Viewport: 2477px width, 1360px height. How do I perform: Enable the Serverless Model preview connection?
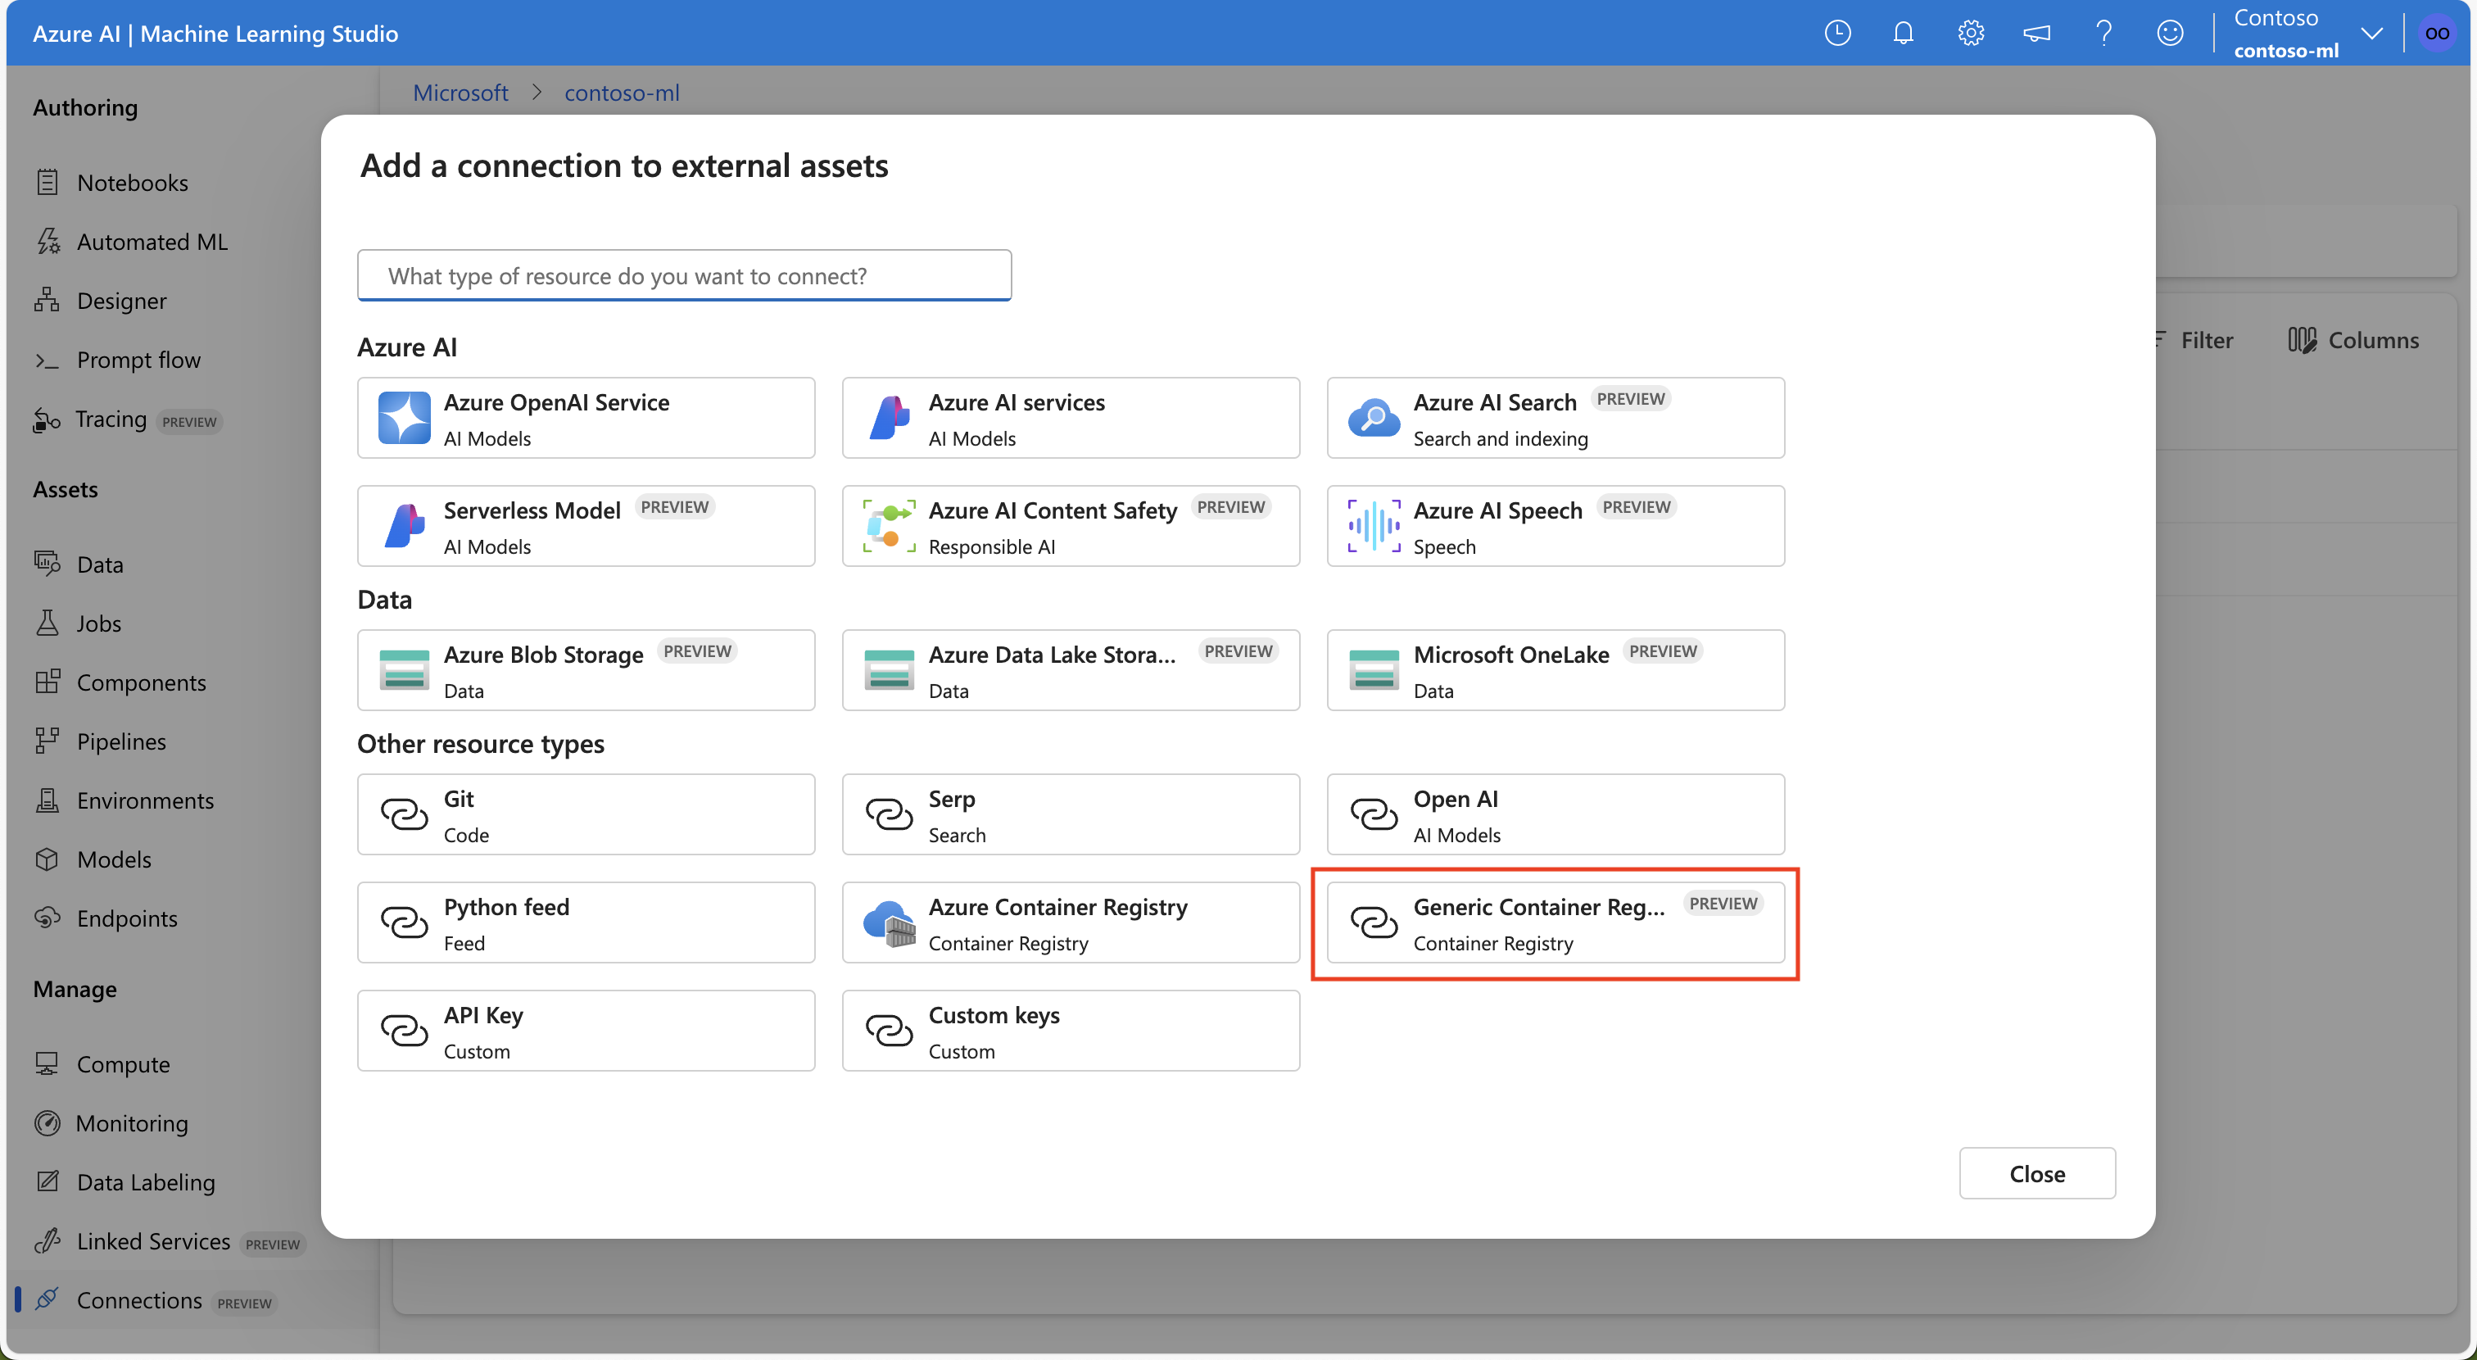click(584, 524)
